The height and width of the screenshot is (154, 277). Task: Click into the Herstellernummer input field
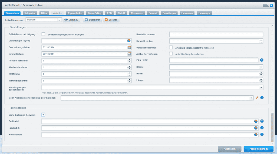point(216,34)
